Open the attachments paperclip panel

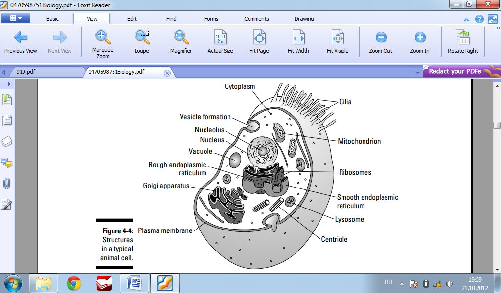click(x=7, y=184)
